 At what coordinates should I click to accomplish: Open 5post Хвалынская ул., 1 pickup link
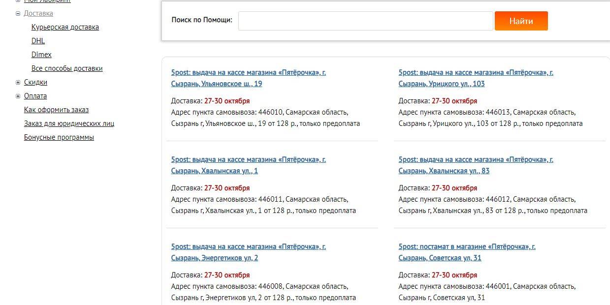(249, 165)
